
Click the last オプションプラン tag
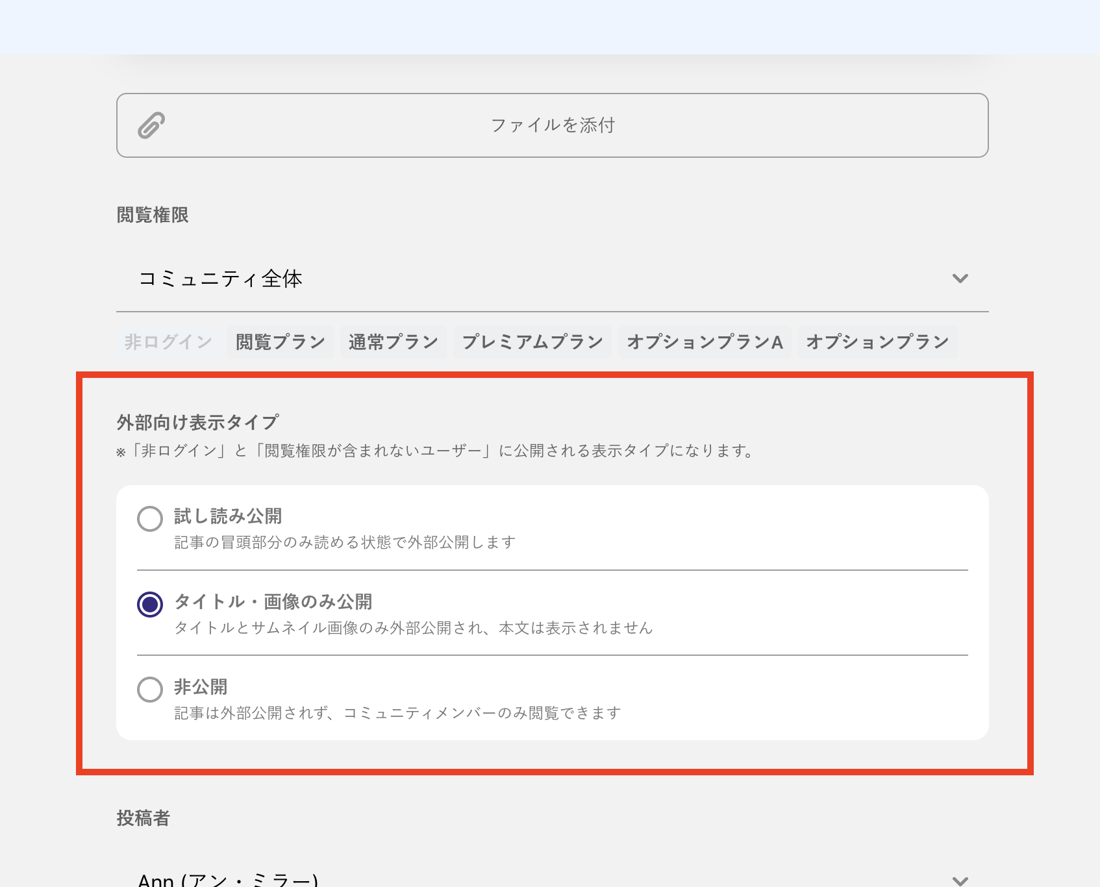coord(877,342)
